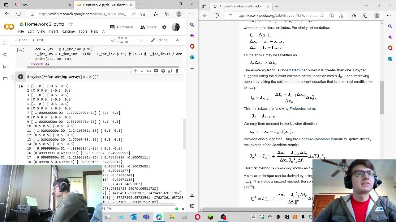Open the View menu in Colab
The height and width of the screenshot is (222, 396).
[41, 31]
